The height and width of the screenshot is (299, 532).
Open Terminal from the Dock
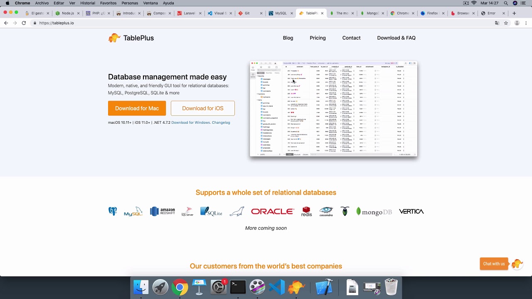238,287
